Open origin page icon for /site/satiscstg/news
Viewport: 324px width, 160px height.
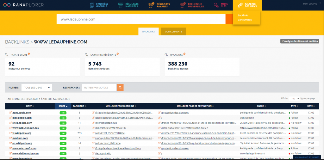coord(93,123)
